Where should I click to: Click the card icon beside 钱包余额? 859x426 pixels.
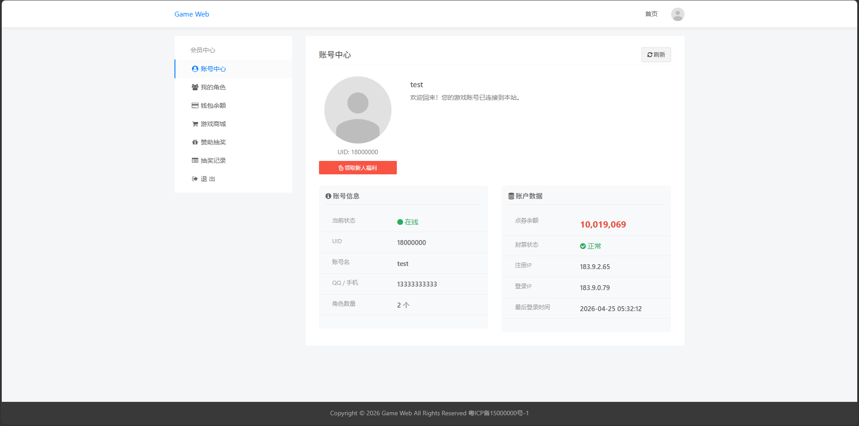tap(195, 105)
